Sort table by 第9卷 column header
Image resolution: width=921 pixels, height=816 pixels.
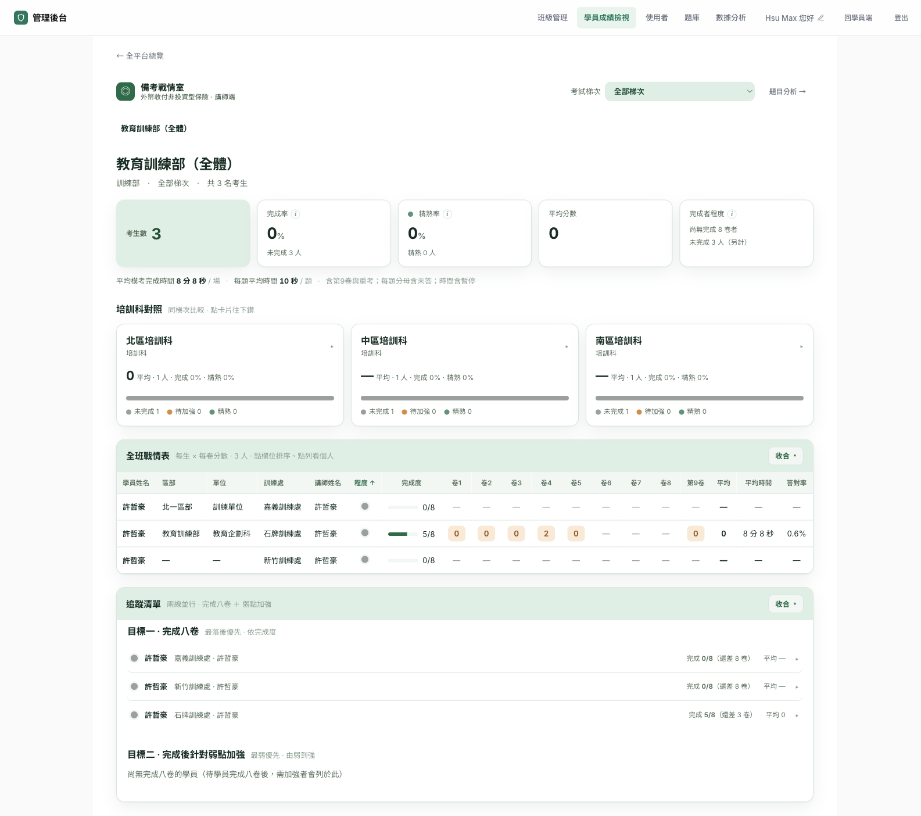[696, 483]
